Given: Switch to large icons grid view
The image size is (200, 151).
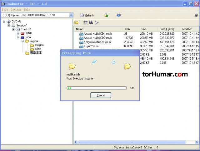Looking at the screenshot, I should (x=85, y=22).
